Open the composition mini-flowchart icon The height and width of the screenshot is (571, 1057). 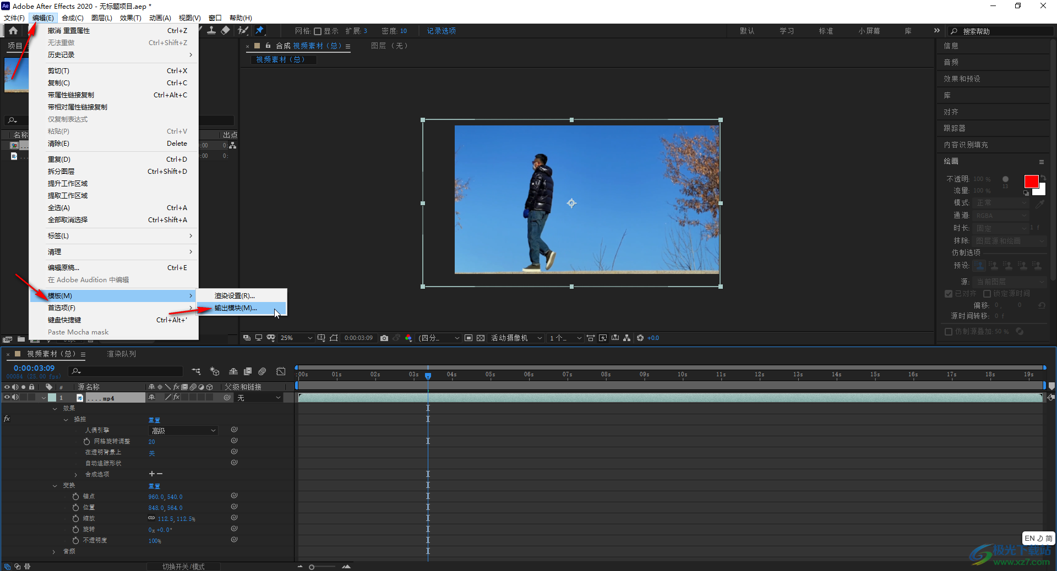pyautogui.click(x=196, y=371)
